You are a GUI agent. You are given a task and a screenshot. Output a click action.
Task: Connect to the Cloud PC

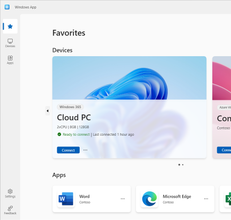[x=68, y=150]
